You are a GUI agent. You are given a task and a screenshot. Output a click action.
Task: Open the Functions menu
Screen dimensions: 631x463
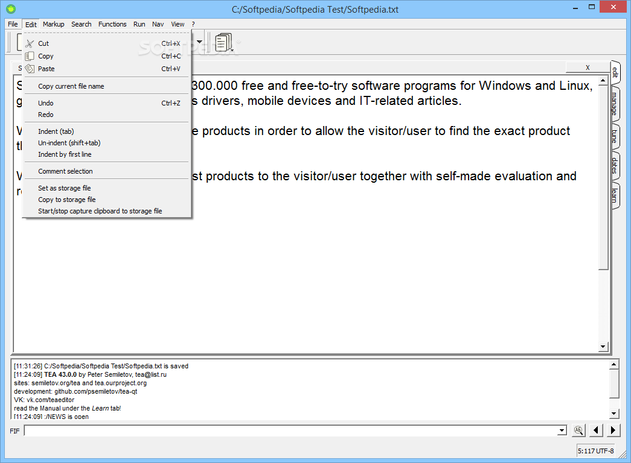[x=112, y=24]
